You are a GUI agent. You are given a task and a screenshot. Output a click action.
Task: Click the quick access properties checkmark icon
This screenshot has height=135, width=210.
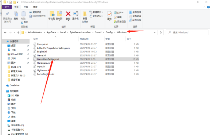(x=11, y=2)
